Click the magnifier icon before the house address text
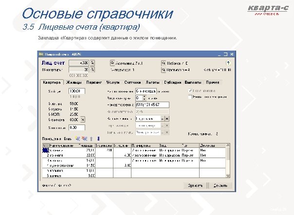Viewport: 294px width, 215px height. click(112, 63)
